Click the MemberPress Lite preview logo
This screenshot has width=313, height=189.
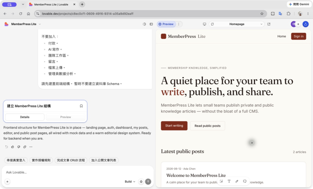(x=183, y=36)
